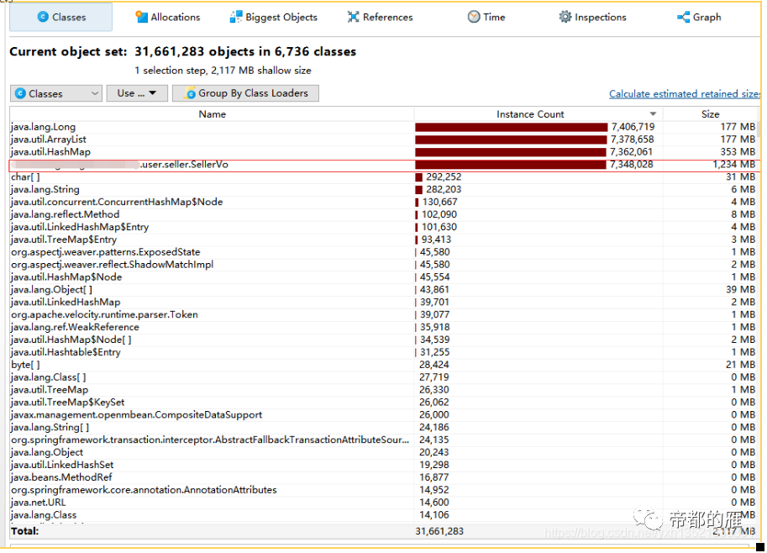This screenshot has height=553, width=767.
Task: Open the Classes tab
Action: pyautogui.click(x=60, y=17)
